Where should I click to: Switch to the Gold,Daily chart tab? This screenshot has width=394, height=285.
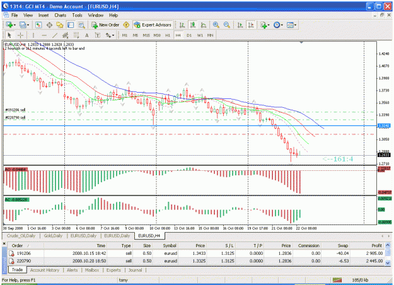53,236
